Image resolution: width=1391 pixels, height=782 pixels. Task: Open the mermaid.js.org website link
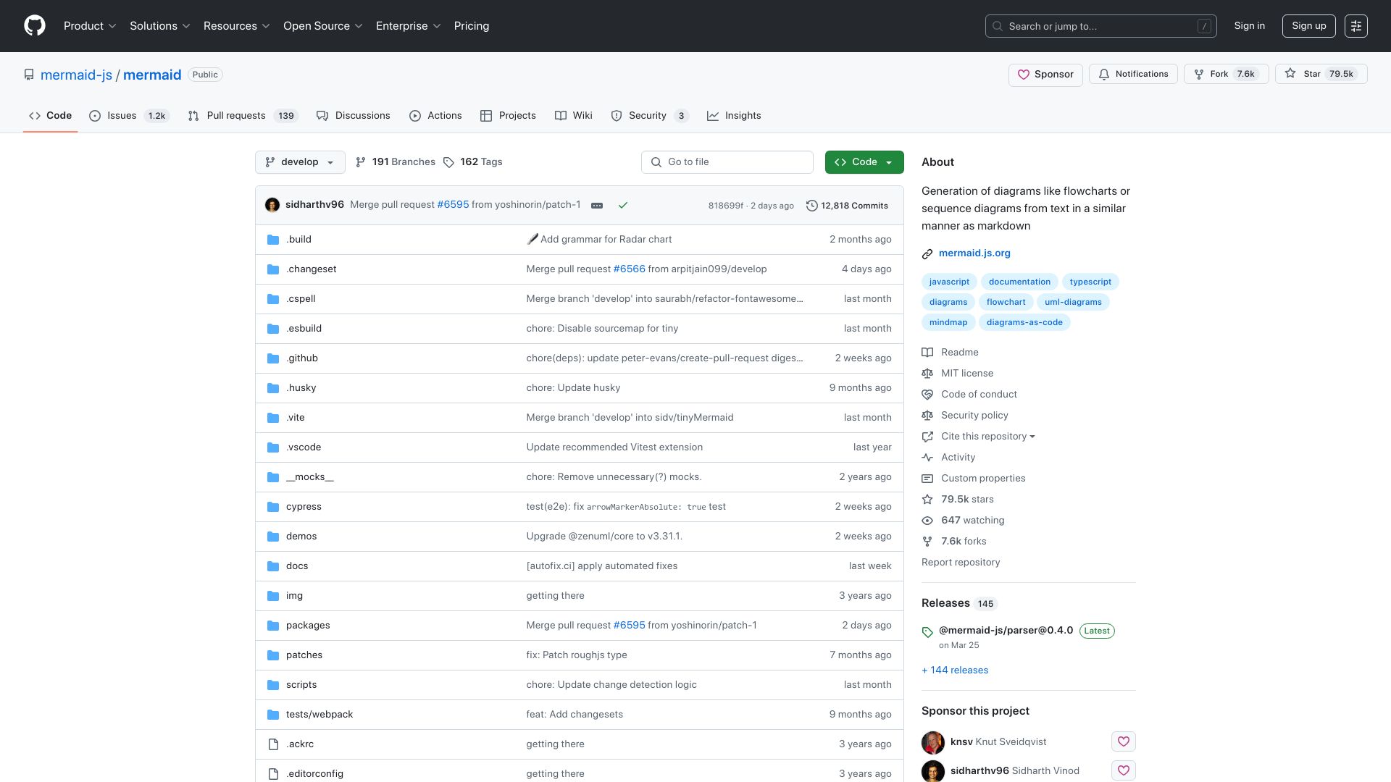[974, 253]
